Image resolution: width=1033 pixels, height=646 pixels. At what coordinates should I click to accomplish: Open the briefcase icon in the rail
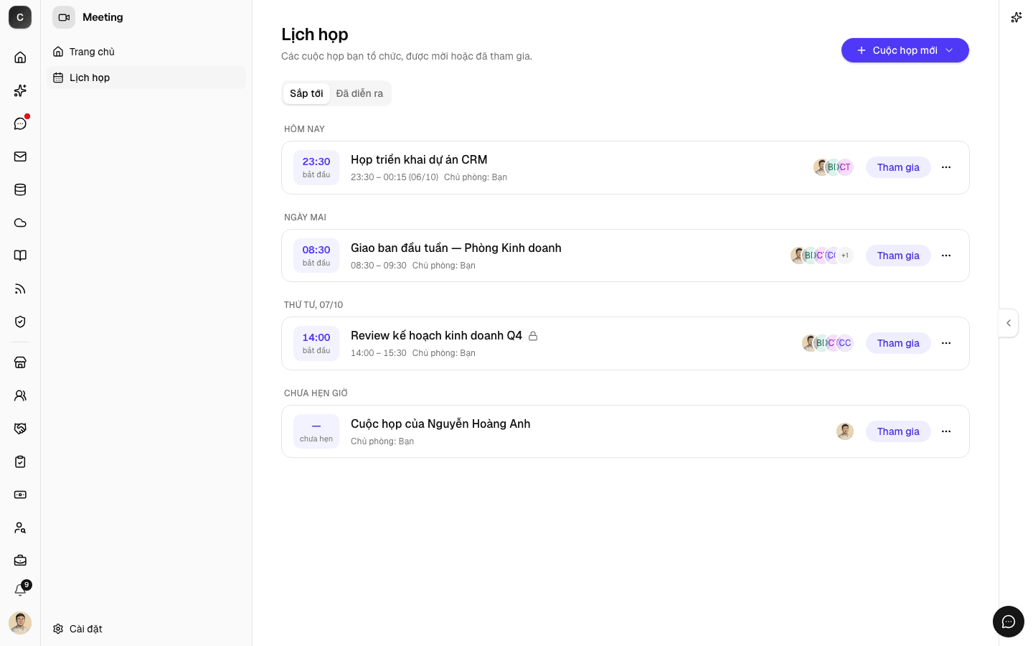pos(20,561)
